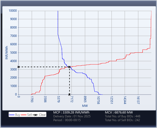Screen dimensions: 157x128
Task: Toggle the Buy series in legend
Action: [15, 115]
